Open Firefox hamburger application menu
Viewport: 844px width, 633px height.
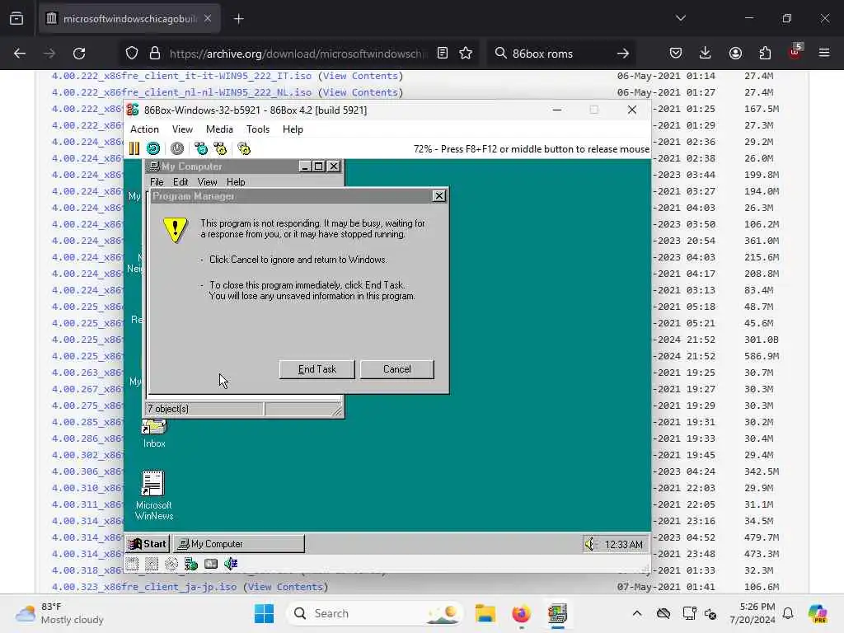coord(824,54)
